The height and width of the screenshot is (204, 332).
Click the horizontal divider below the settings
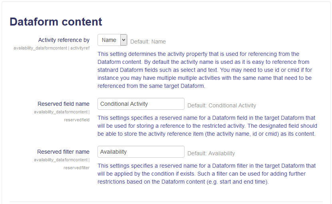coord(166,202)
